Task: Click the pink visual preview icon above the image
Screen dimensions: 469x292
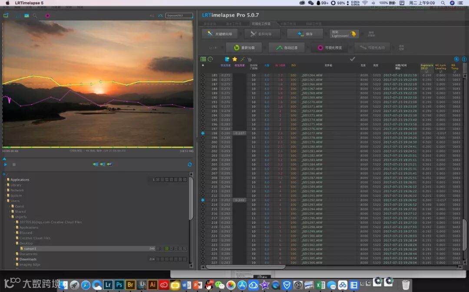Action: point(47,16)
